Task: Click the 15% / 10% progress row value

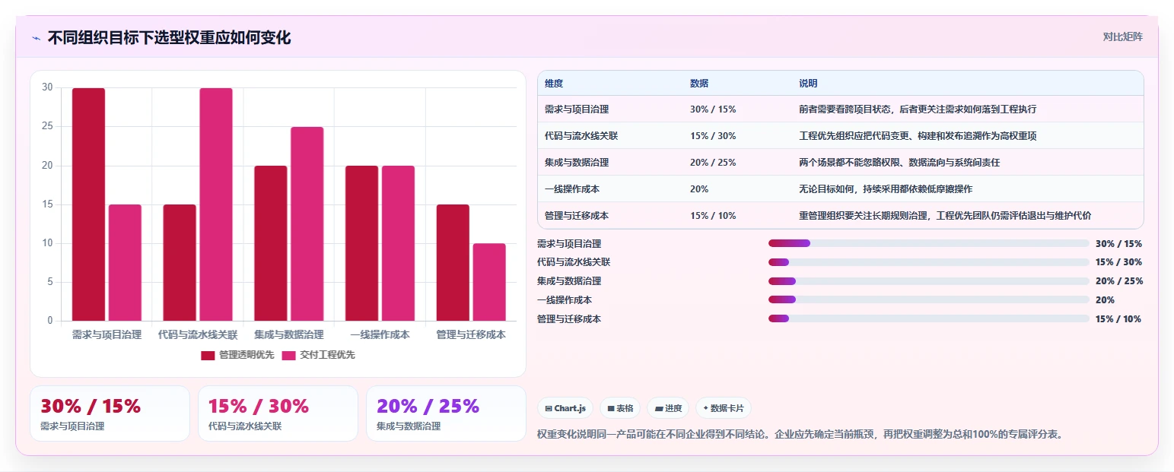Action: pos(1118,318)
